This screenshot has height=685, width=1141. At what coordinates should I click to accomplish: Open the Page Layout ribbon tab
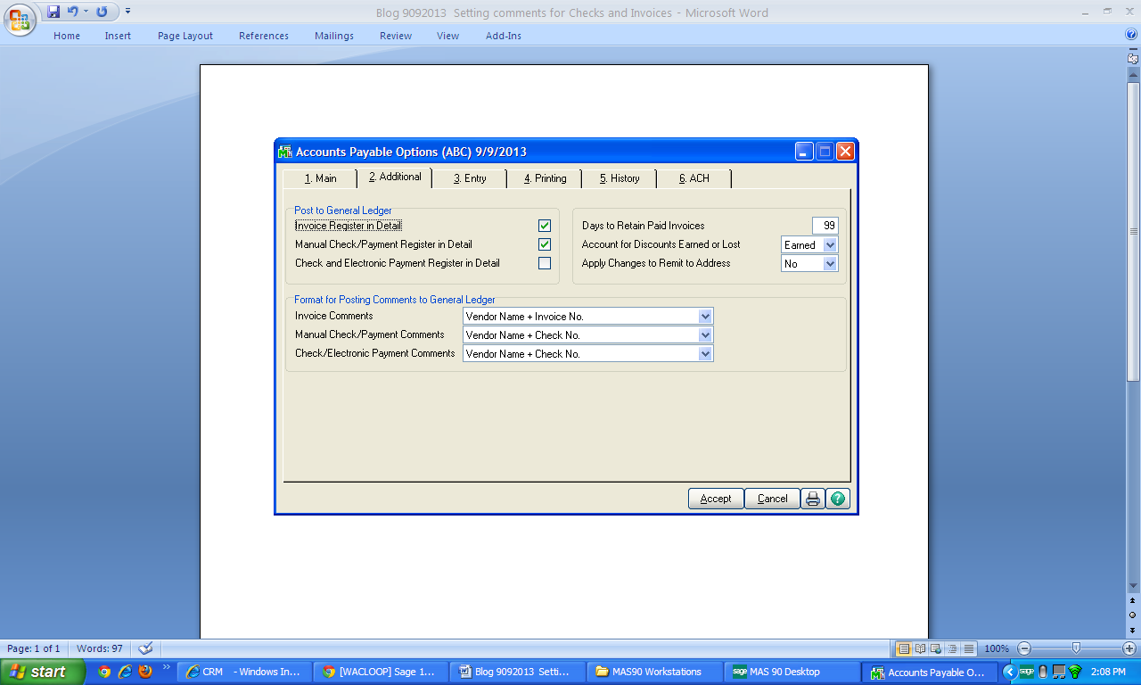click(185, 36)
